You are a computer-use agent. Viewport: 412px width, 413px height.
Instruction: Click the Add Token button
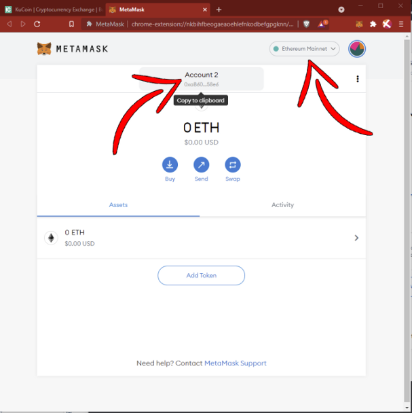coord(201,275)
